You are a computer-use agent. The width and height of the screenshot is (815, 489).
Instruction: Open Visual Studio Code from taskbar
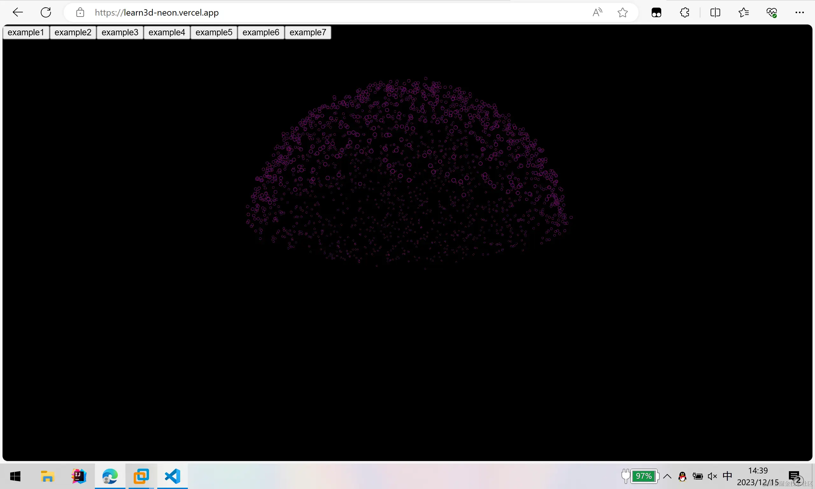[x=173, y=476]
